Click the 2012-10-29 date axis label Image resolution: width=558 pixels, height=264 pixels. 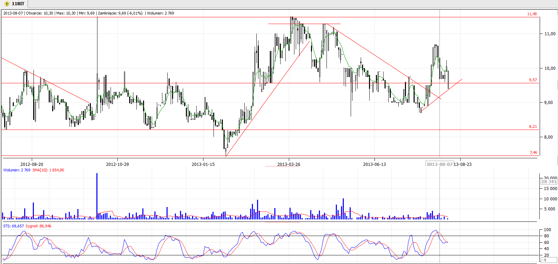coord(117,164)
